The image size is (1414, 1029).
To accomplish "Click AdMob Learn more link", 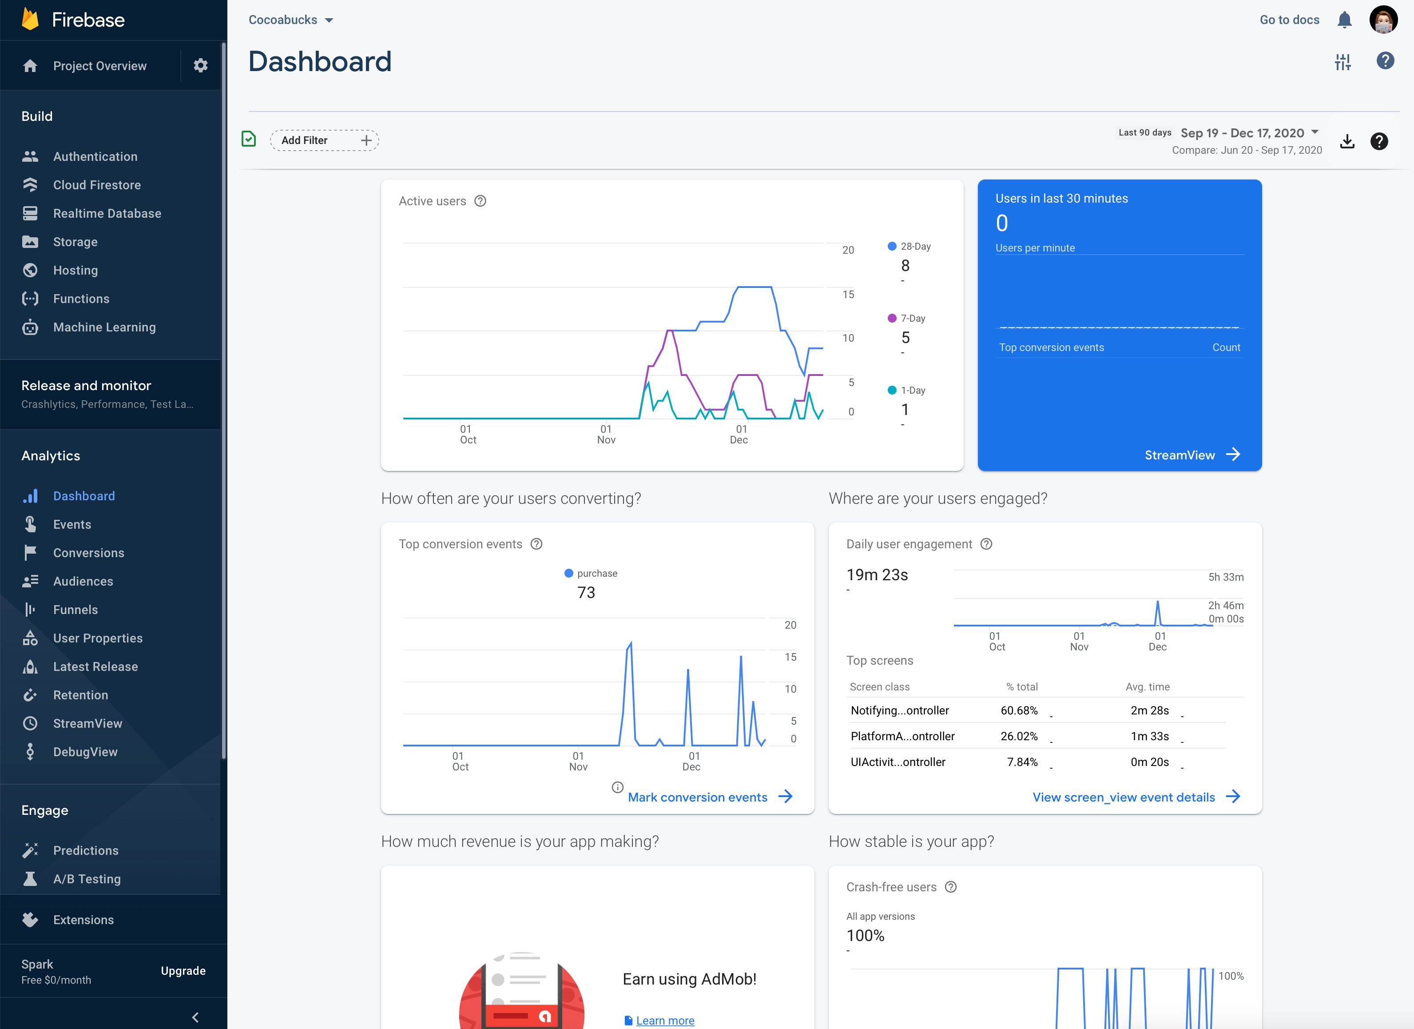I will (x=665, y=1020).
